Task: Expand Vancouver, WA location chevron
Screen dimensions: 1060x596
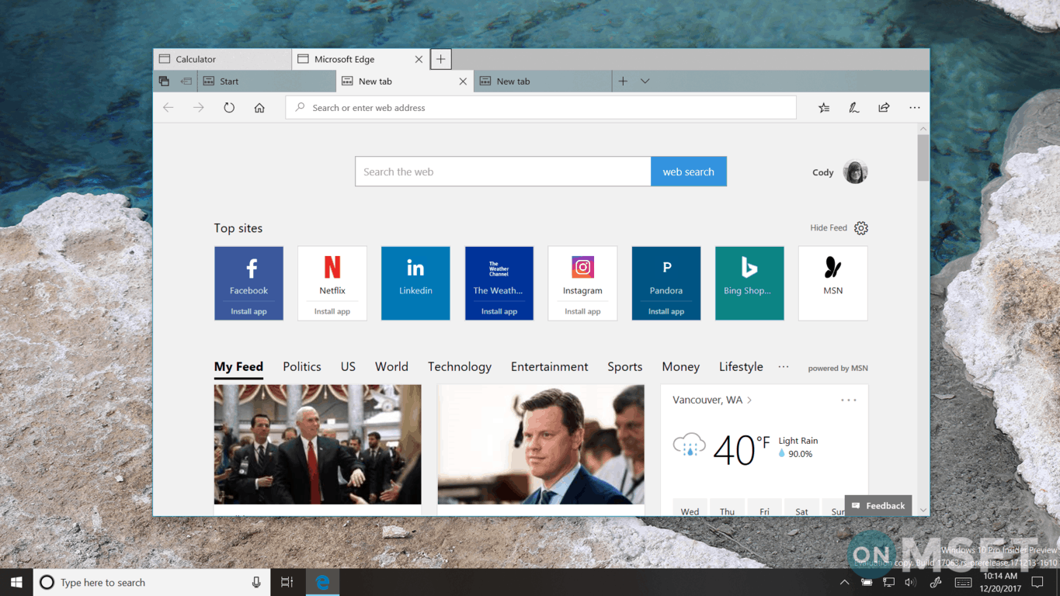Action: pos(749,400)
